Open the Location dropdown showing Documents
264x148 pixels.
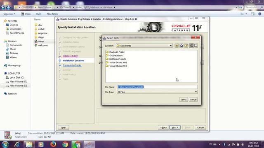coord(144,46)
